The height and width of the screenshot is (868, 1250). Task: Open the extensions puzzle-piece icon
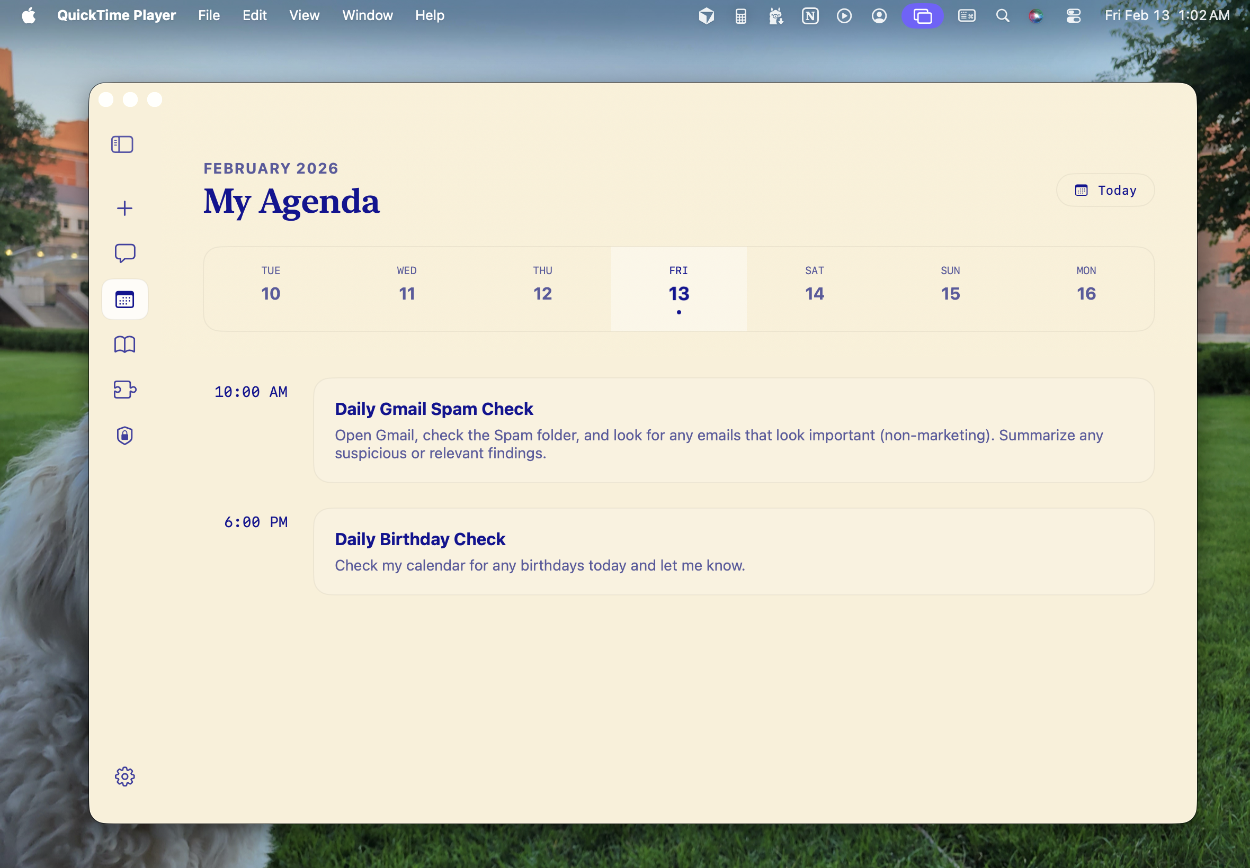pyautogui.click(x=124, y=390)
